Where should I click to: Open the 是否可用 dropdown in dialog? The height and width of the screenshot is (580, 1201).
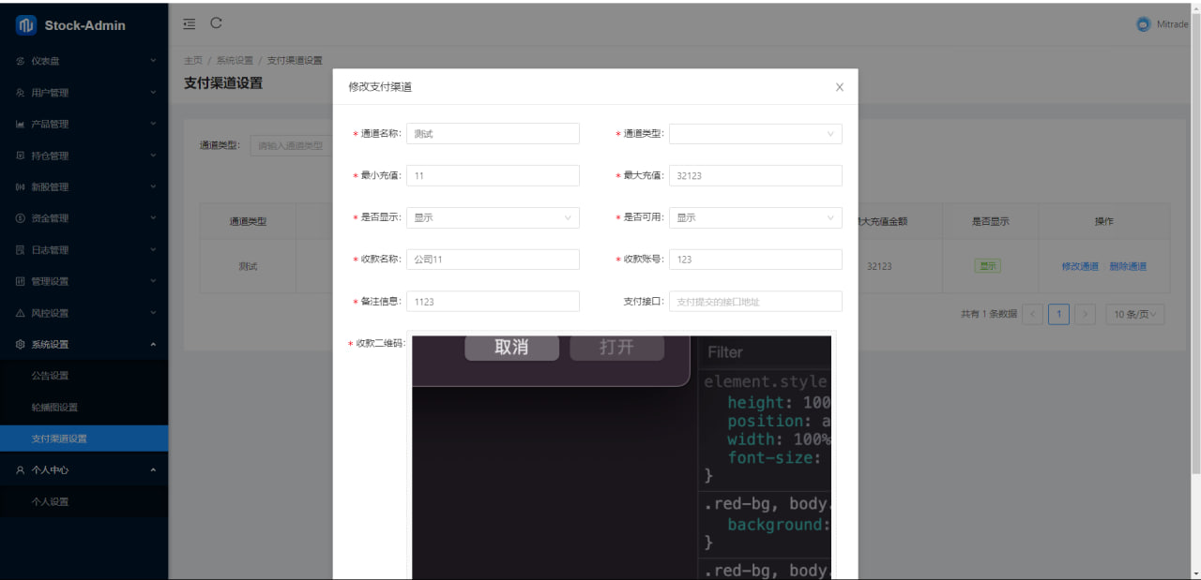coord(754,217)
